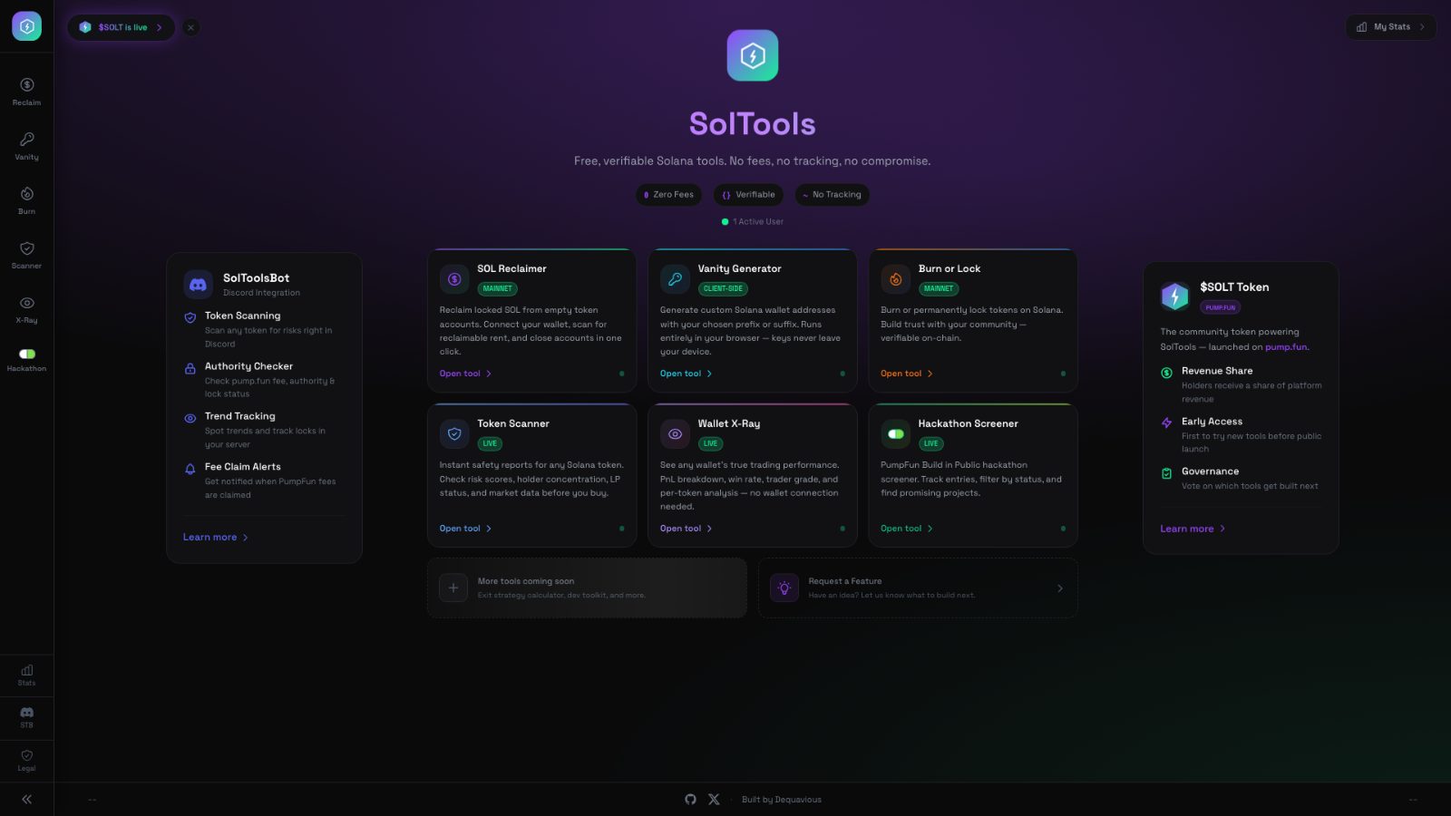Click the Wallet X-Ray eye icon

(675, 433)
